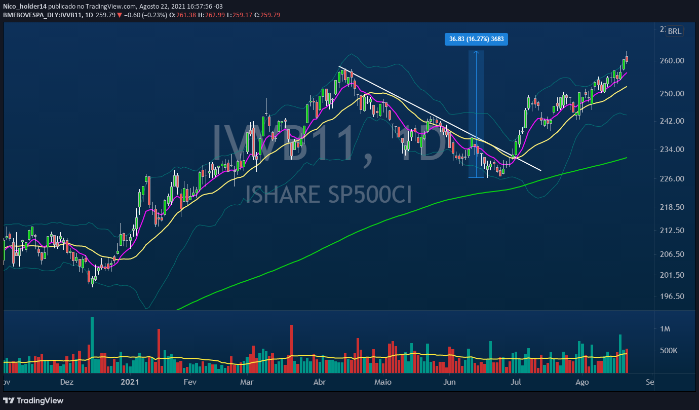Click the Jul label on time axis
The image size is (699, 410).
tap(516, 382)
